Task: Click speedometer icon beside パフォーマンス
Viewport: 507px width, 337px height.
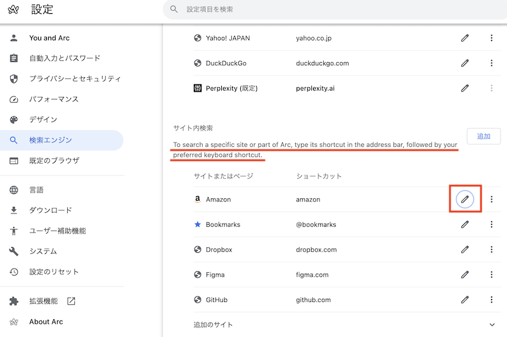Action: click(13, 99)
